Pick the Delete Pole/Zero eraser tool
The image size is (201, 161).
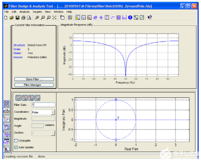[37, 98]
